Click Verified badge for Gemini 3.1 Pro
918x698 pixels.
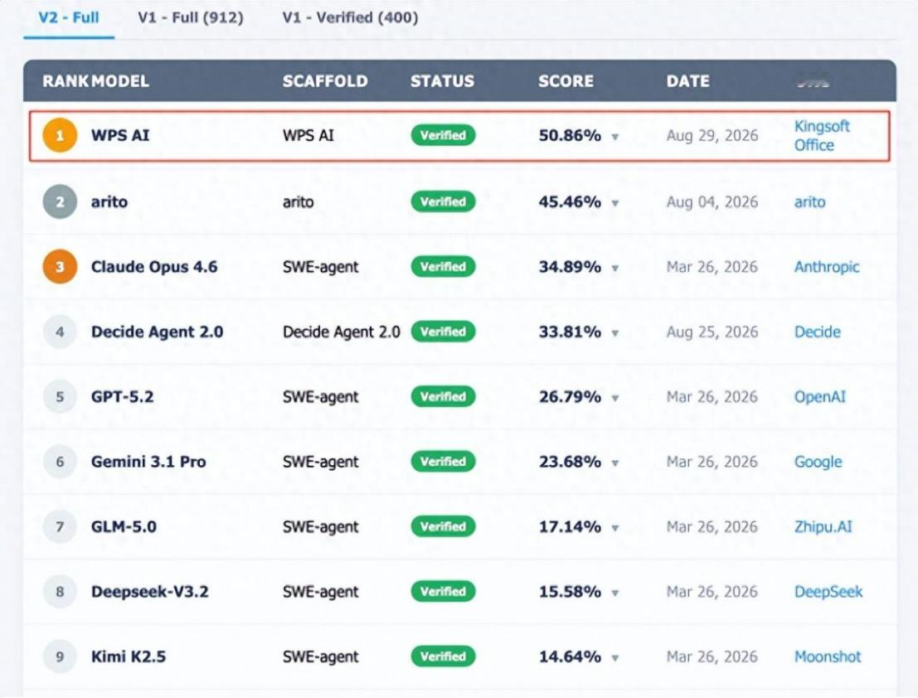point(443,462)
